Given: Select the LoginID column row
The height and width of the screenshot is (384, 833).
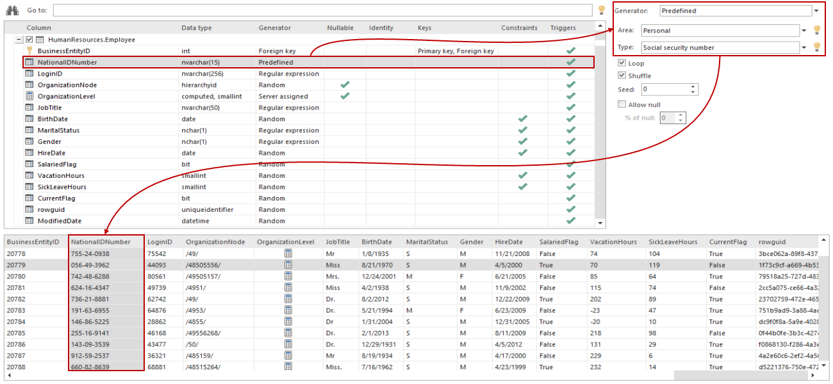Looking at the screenshot, I should [308, 74].
